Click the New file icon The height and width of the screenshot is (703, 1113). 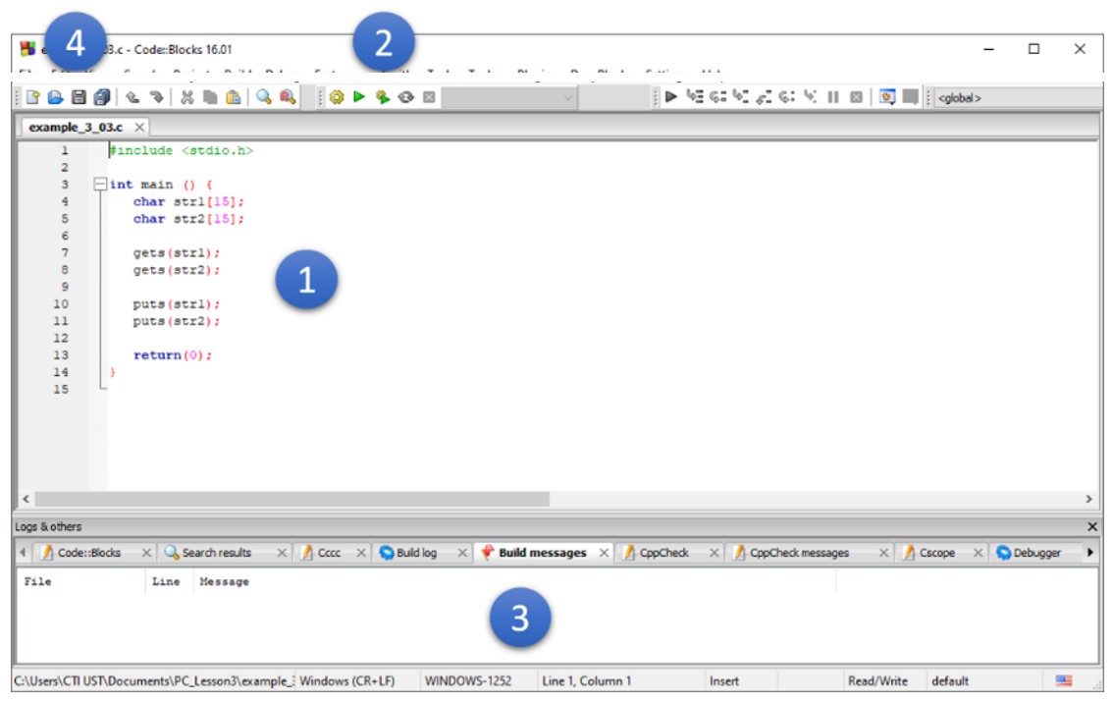coord(32,97)
